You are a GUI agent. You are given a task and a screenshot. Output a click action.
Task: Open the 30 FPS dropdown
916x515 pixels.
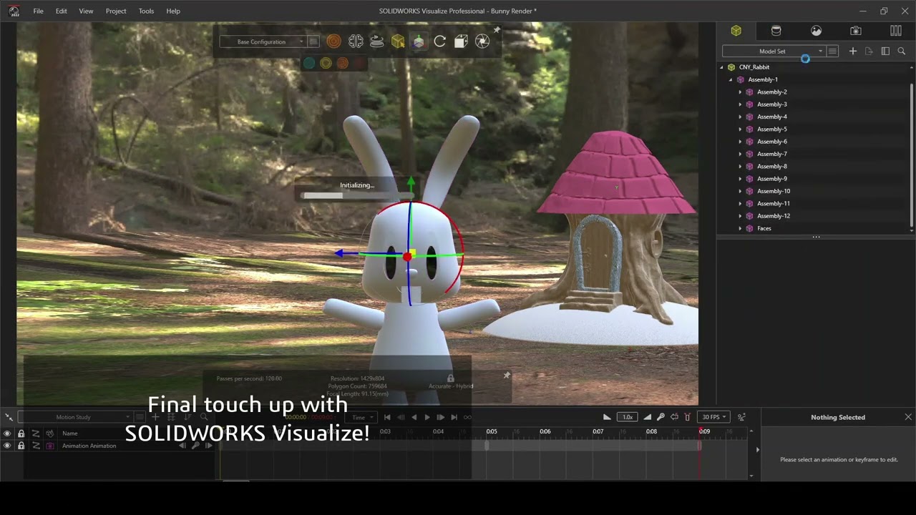tap(713, 417)
